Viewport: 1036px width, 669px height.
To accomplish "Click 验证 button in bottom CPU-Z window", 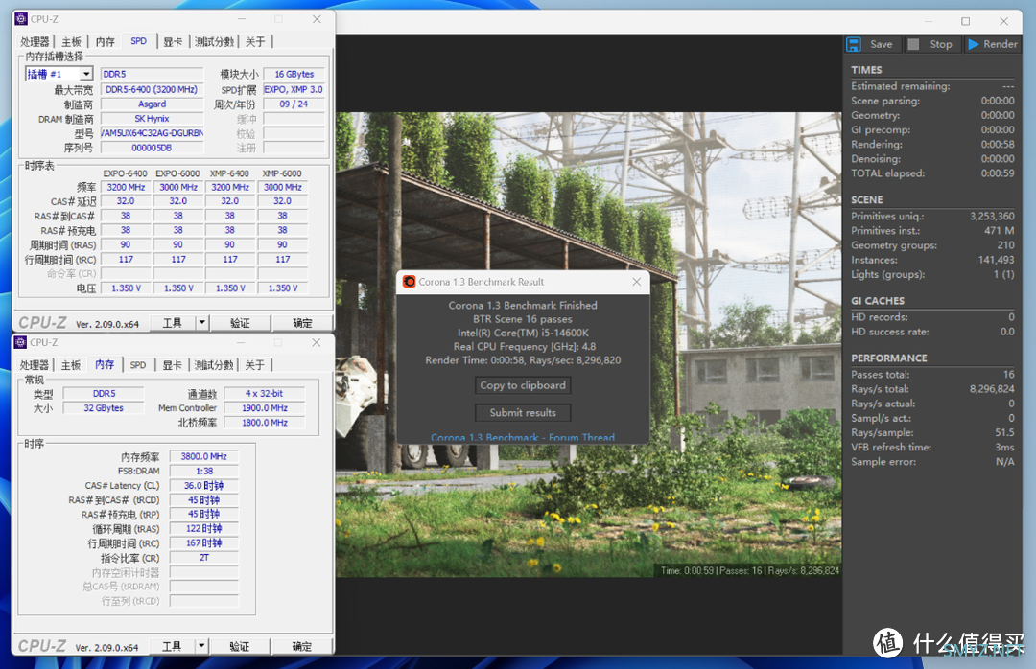I will point(239,645).
